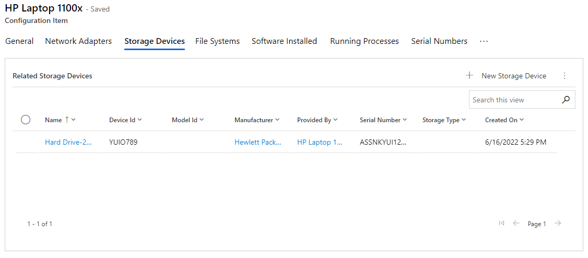
Task: Go to the previous page arrow
Action: pos(516,224)
